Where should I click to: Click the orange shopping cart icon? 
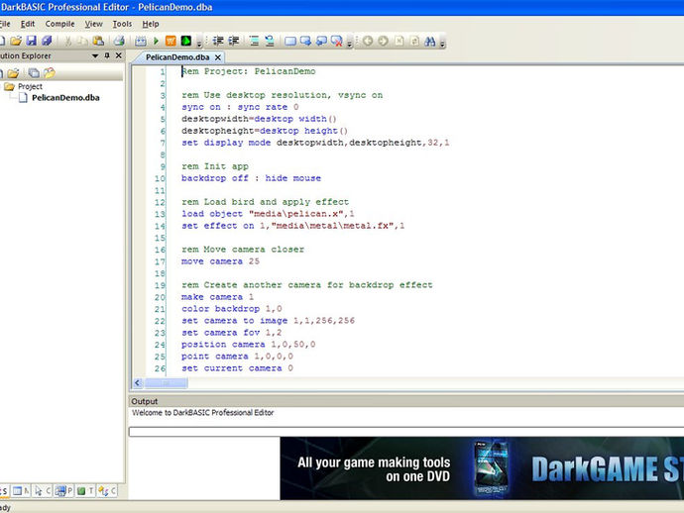(171, 41)
